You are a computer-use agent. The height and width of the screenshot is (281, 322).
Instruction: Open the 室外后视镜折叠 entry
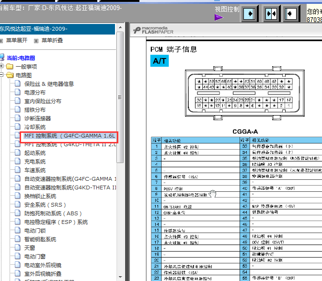pos(43,274)
